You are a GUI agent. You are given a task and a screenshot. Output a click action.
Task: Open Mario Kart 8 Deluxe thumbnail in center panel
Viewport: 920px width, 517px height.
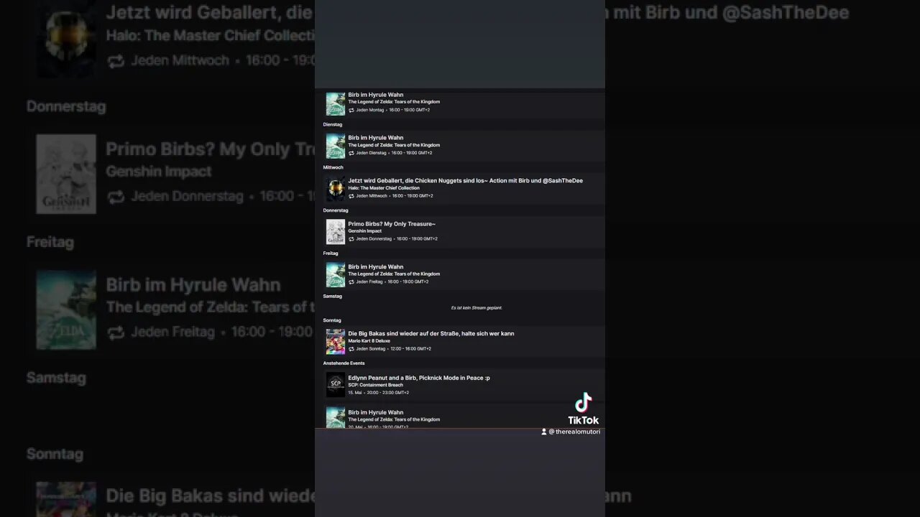336,342
